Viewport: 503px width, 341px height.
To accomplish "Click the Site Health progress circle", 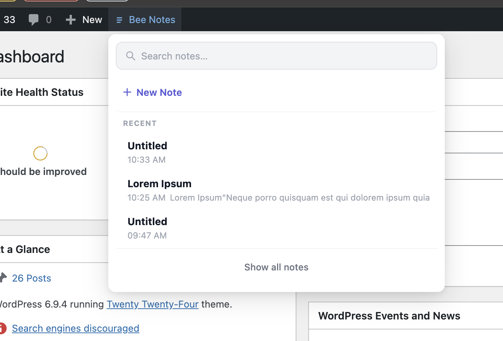I will point(40,153).
